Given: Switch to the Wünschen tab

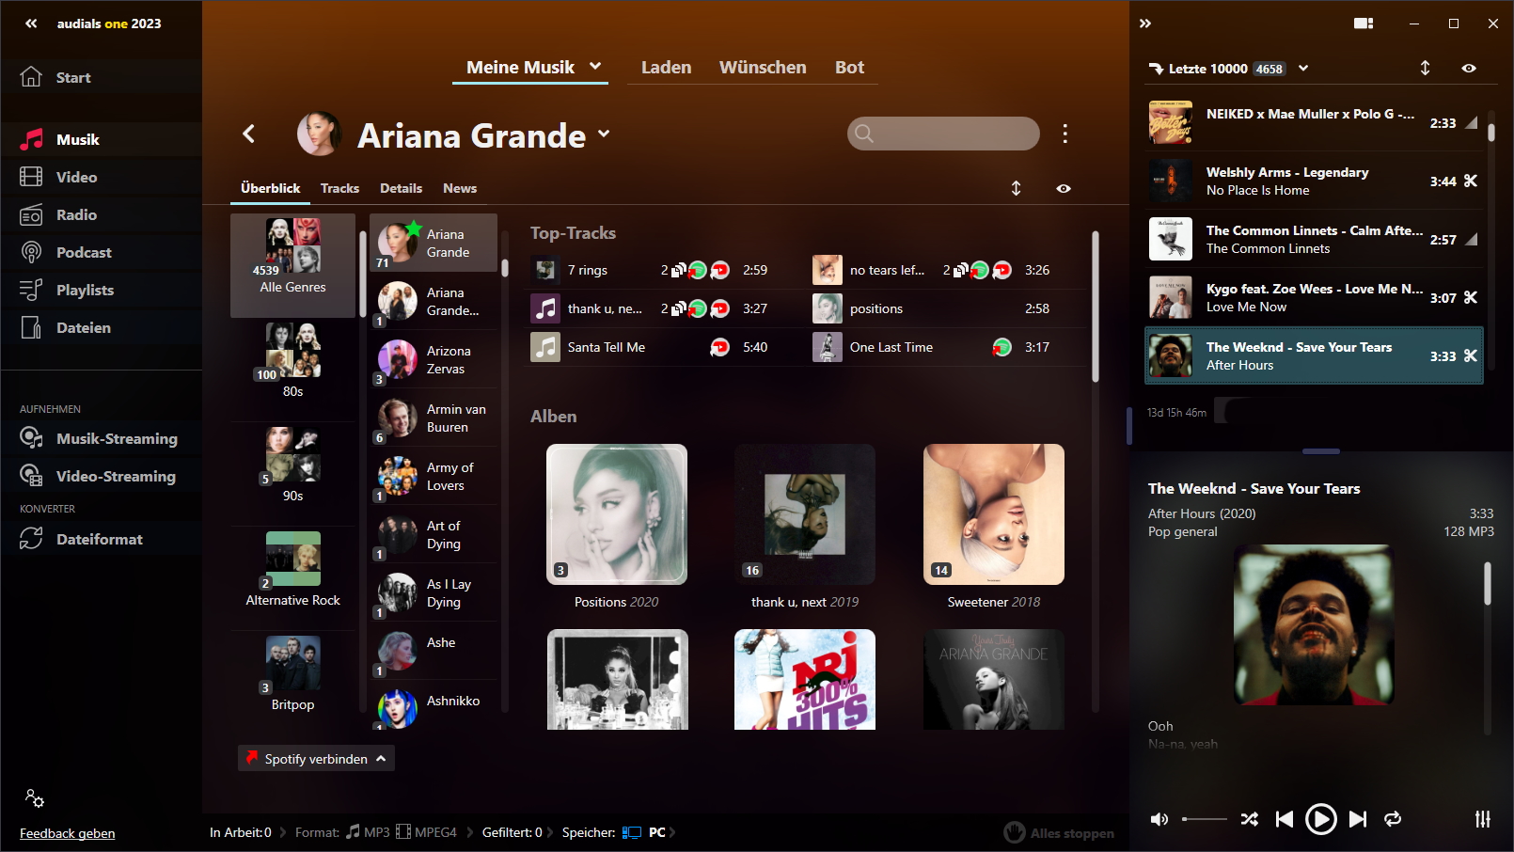Looking at the screenshot, I should point(763,67).
